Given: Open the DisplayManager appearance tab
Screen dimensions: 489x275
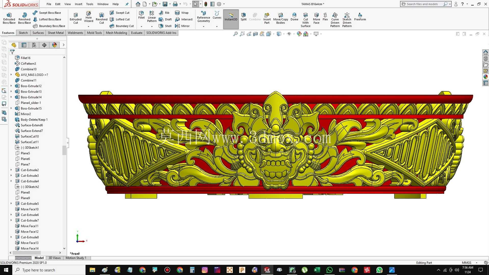Looking at the screenshot, I should point(55,45).
